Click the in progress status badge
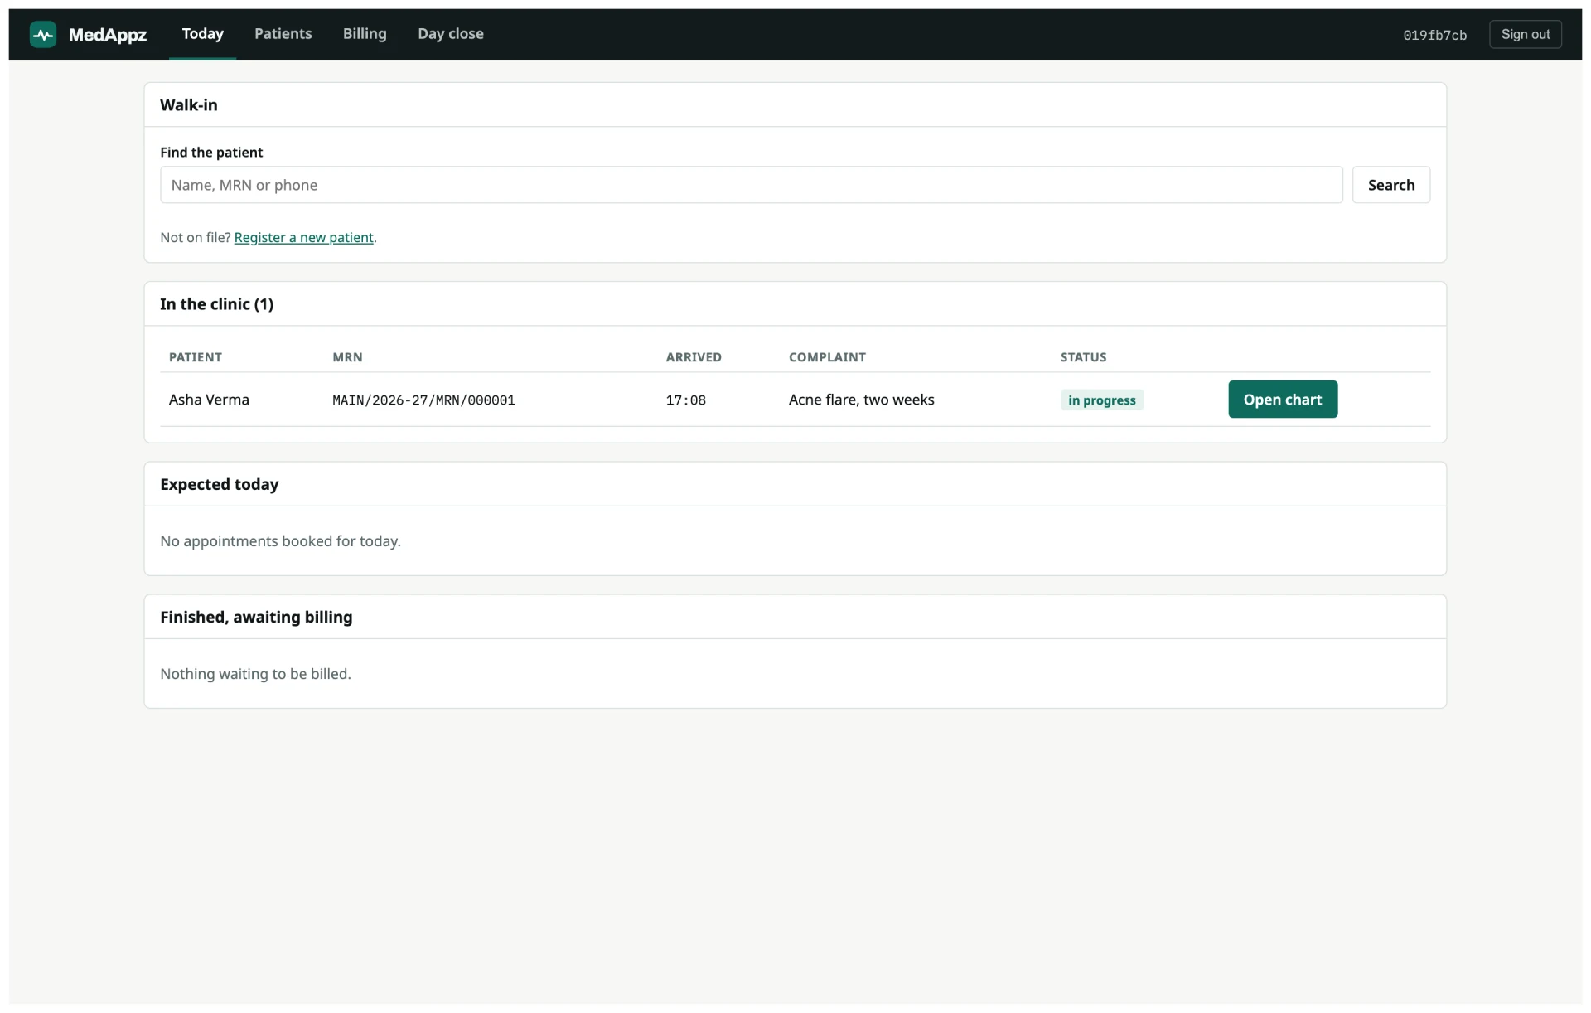 1101,400
